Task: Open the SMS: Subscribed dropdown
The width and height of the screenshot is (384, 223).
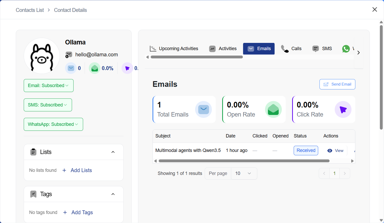Action: click(48, 105)
